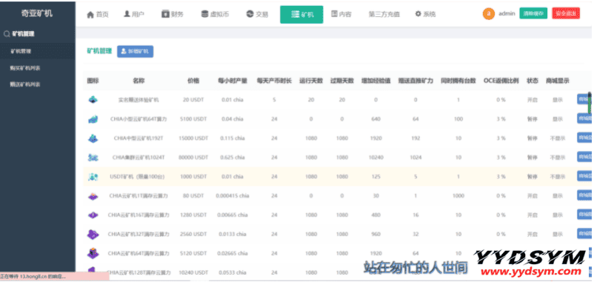The height and width of the screenshot is (282, 594).
Task: Click the orange admin avatar
Action: pos(488,14)
